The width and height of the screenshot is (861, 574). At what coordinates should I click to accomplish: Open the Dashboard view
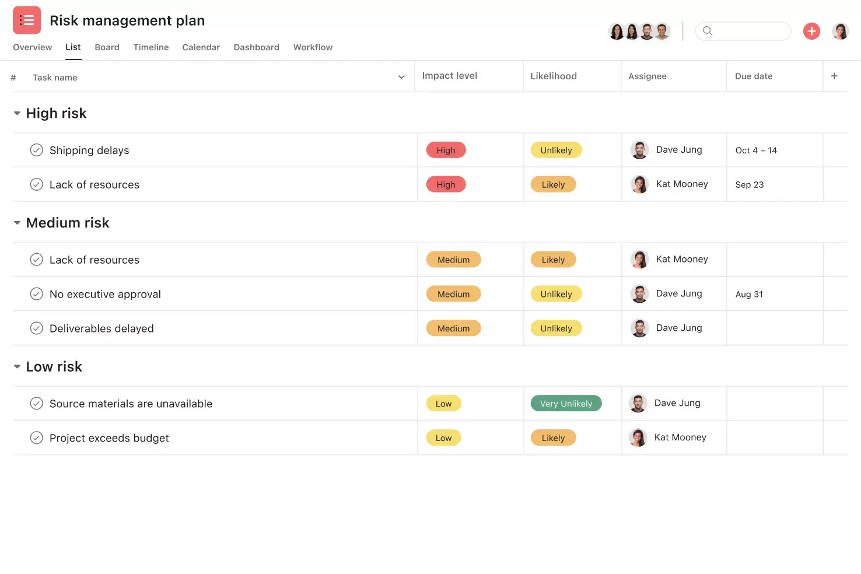(256, 47)
